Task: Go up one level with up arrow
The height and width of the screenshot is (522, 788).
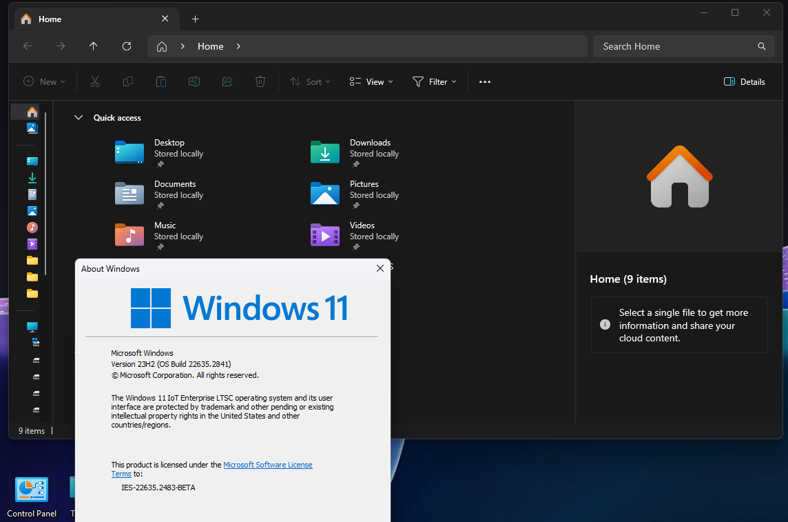Action: click(x=94, y=46)
